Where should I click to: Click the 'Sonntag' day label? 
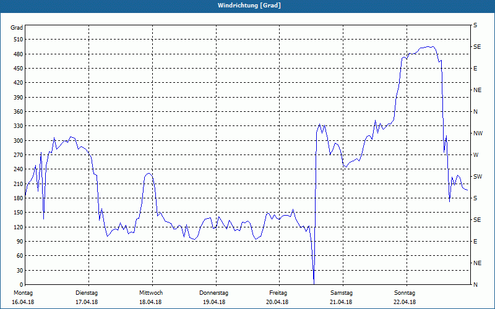coord(405,293)
